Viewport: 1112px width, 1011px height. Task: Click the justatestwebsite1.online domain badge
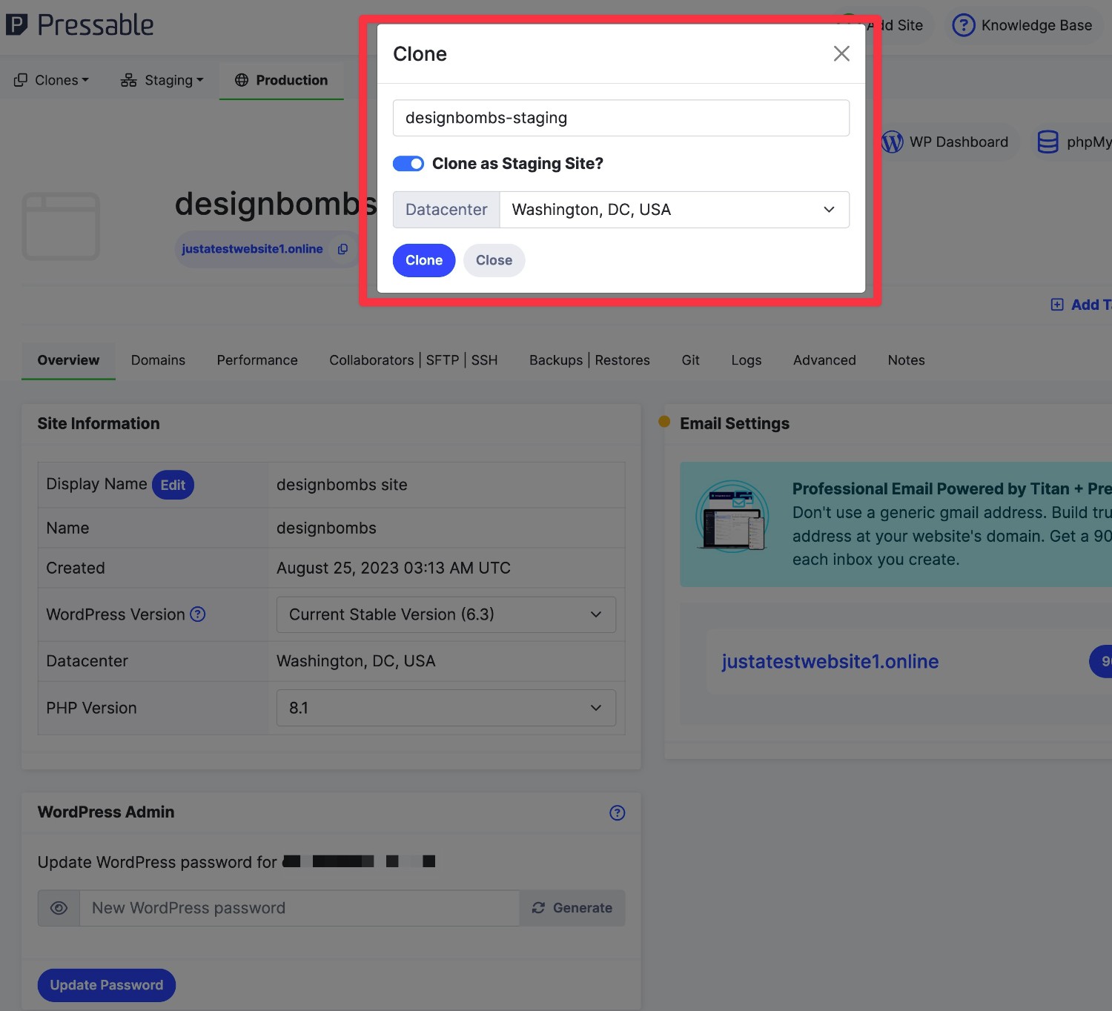[x=268, y=249]
